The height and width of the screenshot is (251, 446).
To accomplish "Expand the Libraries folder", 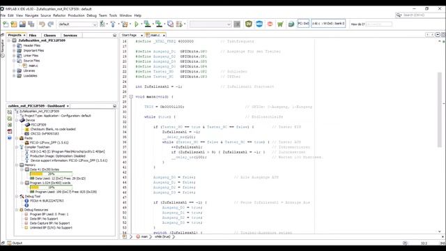I will 14,70.
